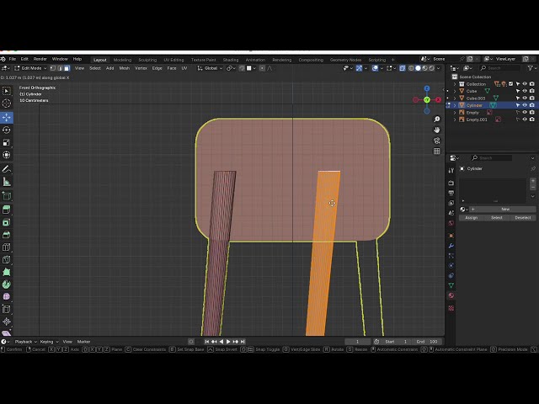The image size is (539, 404).
Task: Open the Keying dropdown in timeline
Action: [x=49, y=342]
